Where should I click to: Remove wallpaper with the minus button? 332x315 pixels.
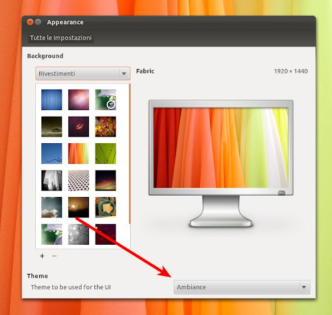pos(54,256)
